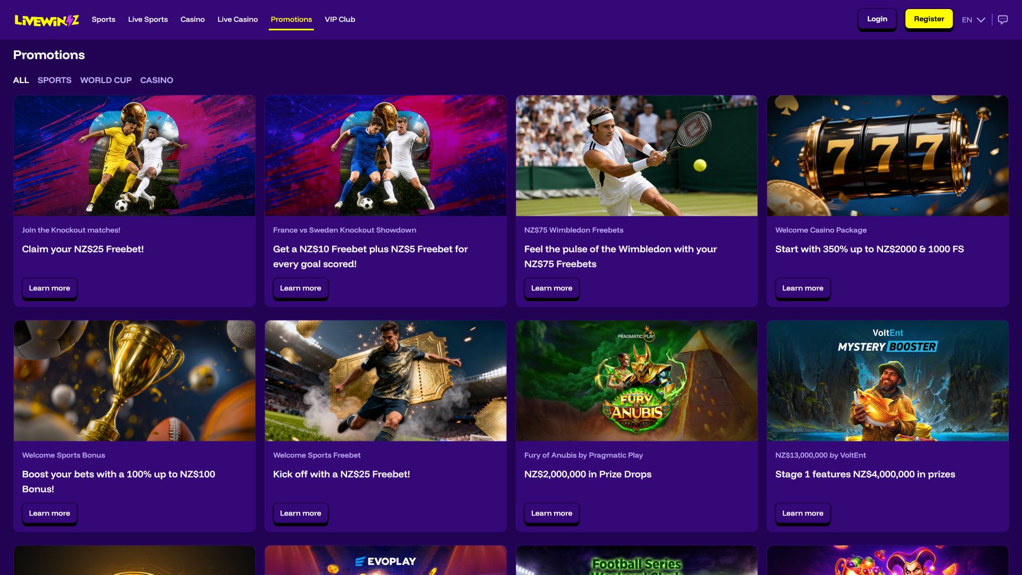This screenshot has height=575, width=1022.
Task: Click 'Claim your NZ$25 Freebet!' title
Action: coord(83,249)
